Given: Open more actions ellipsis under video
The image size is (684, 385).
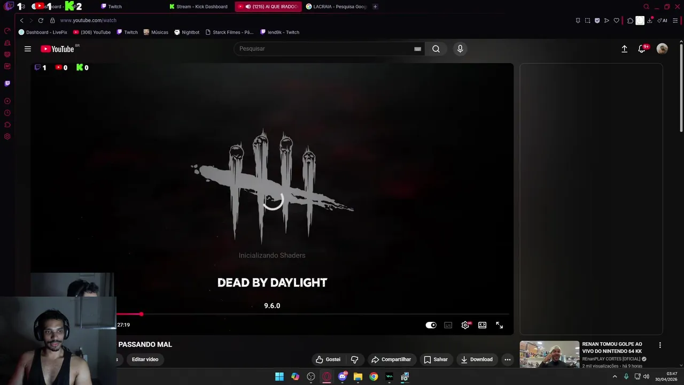Looking at the screenshot, I should pyautogui.click(x=508, y=359).
